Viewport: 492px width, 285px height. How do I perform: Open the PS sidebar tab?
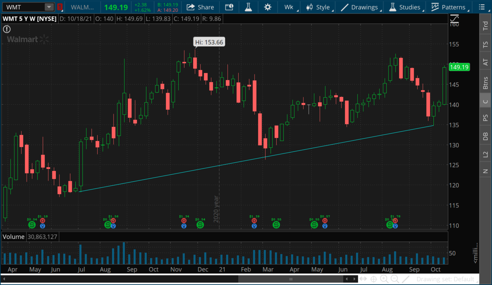click(x=485, y=118)
